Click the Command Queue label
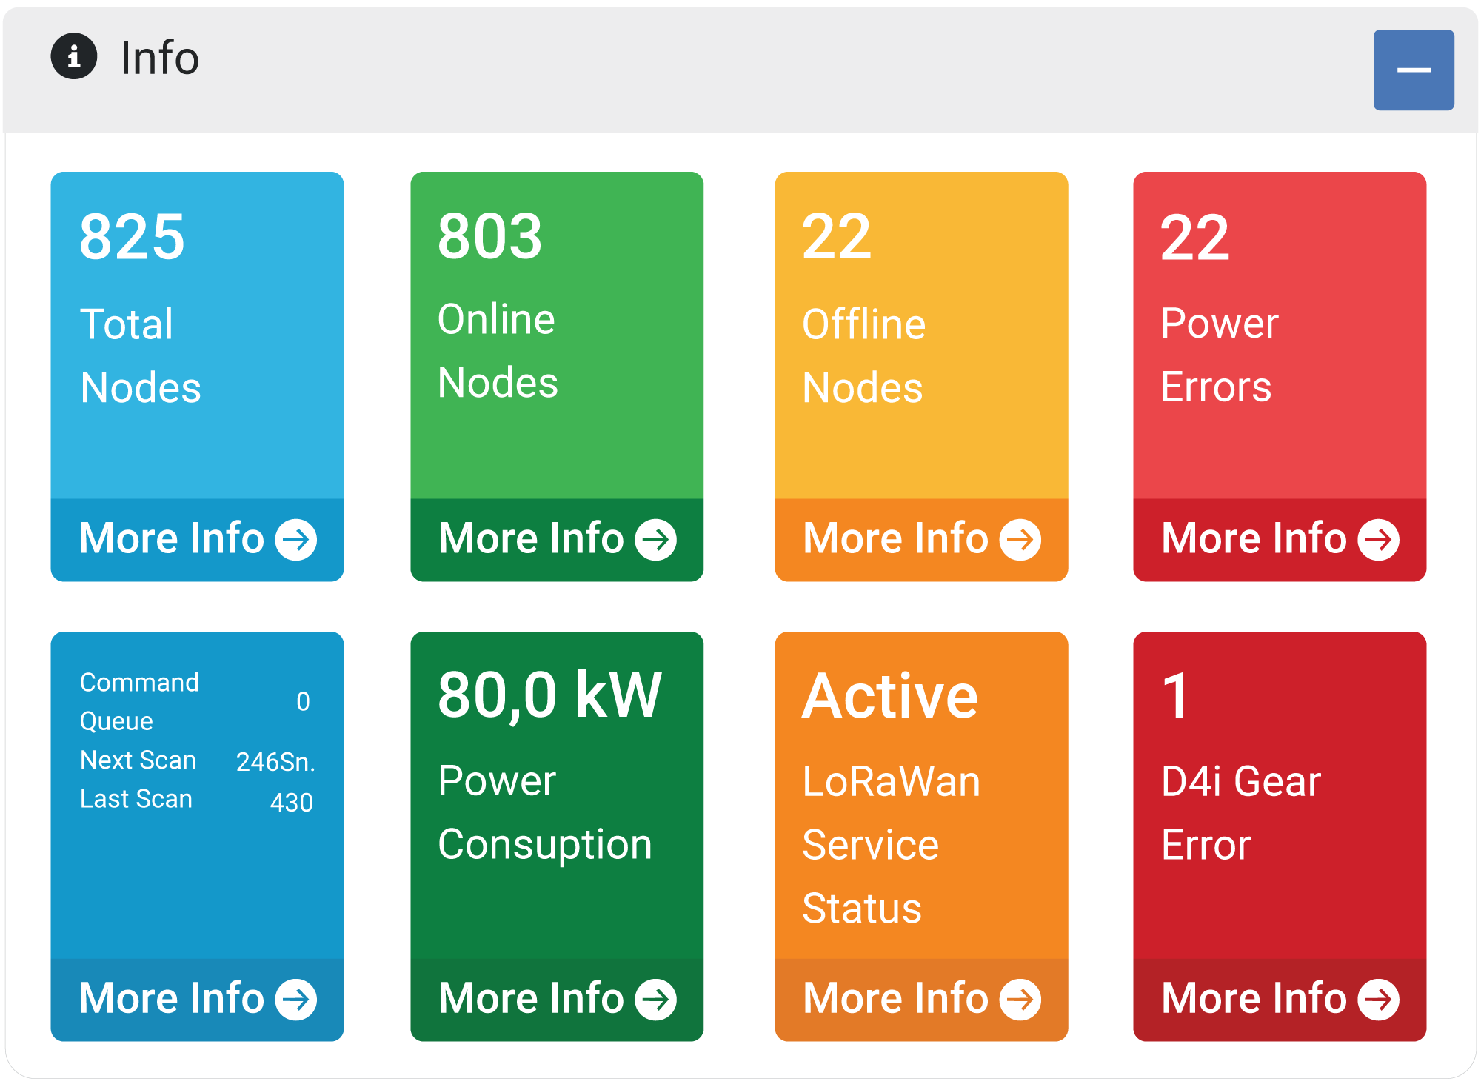This screenshot has width=1481, height=1087. (139, 701)
